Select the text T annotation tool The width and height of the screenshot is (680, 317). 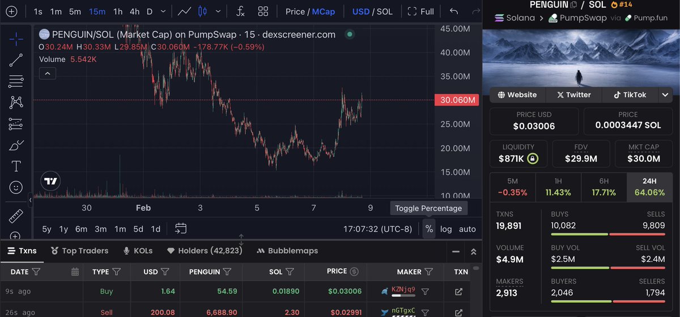[16, 166]
